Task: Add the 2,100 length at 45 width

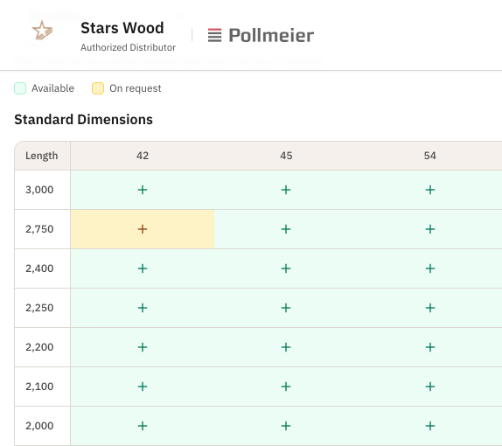Action: (x=286, y=387)
